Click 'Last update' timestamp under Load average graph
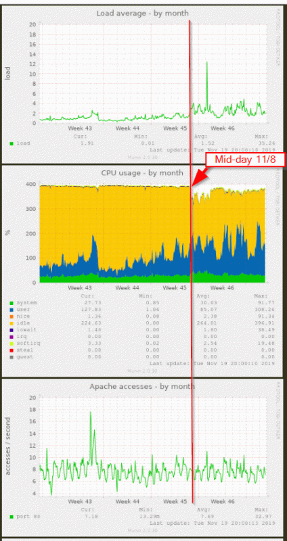The image size is (287, 541). [x=213, y=150]
